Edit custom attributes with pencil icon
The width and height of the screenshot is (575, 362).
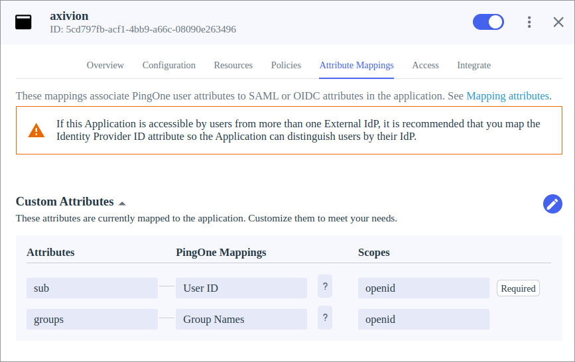(552, 204)
